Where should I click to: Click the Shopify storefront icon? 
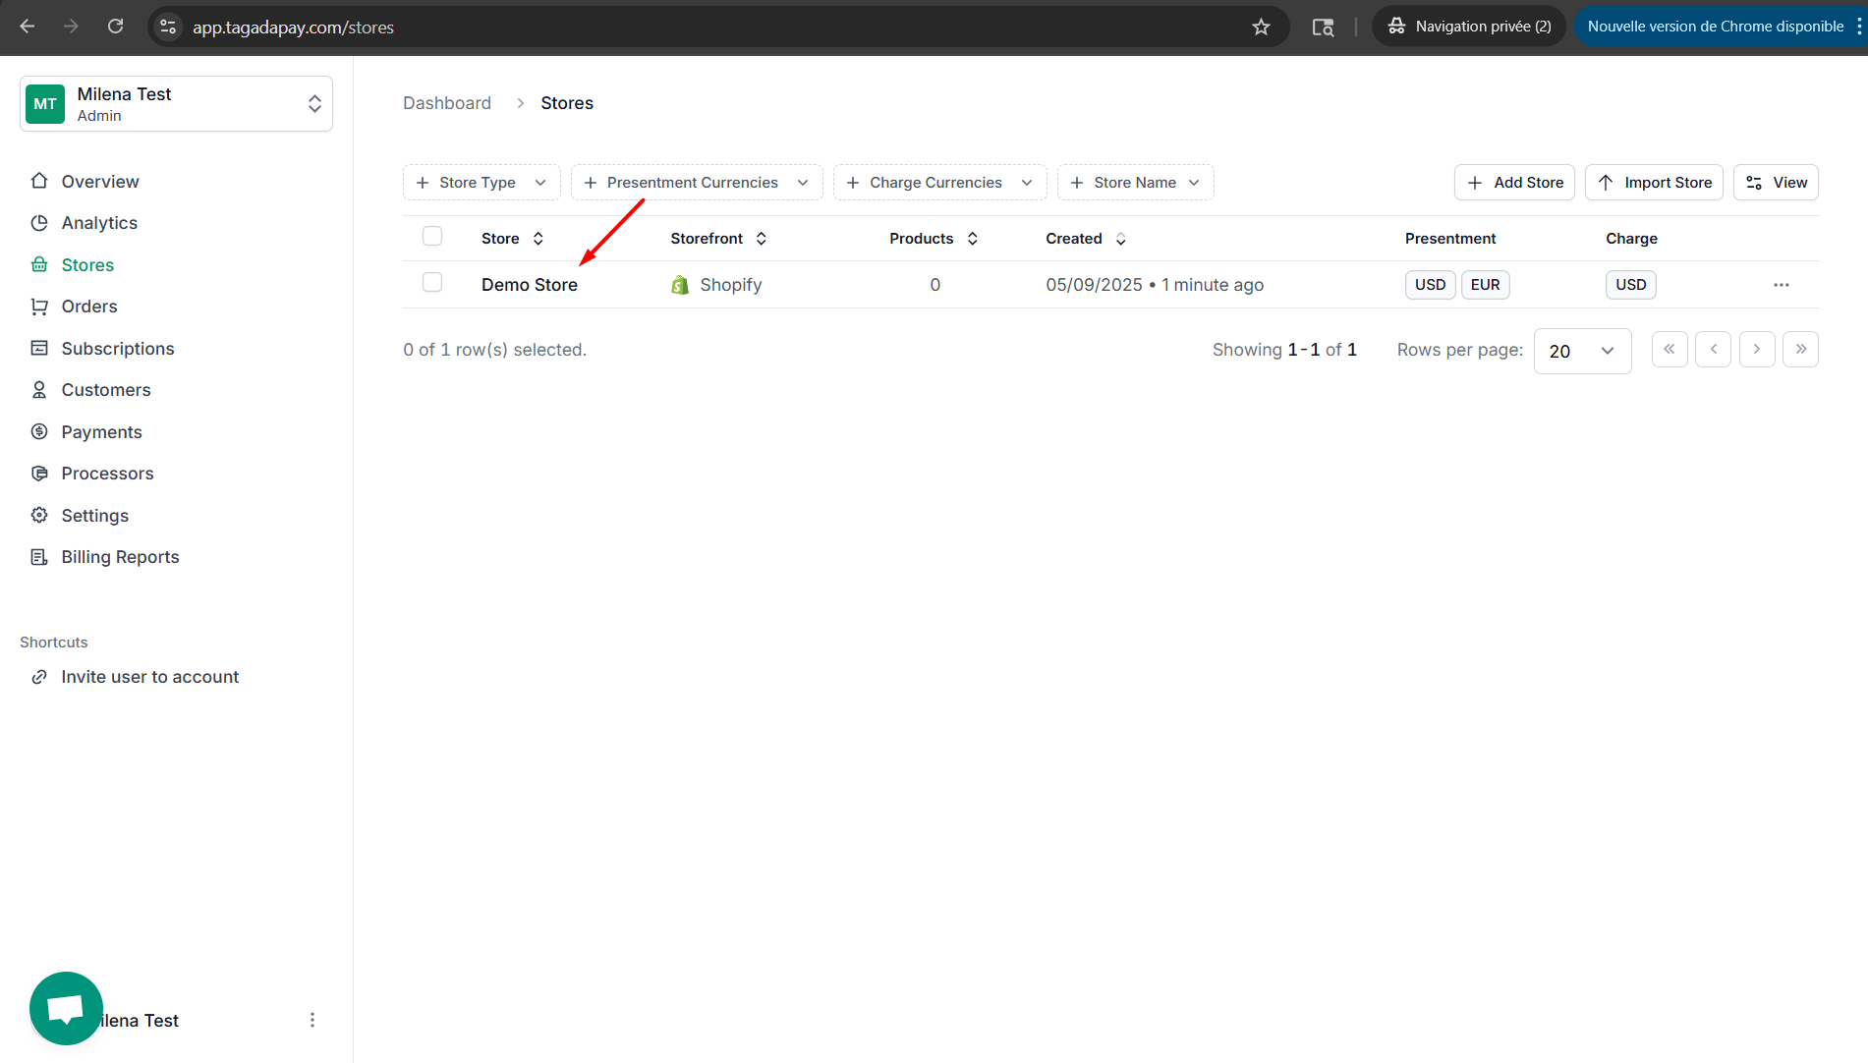coord(680,285)
